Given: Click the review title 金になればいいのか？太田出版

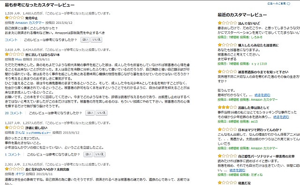Looking at the screenshot, I should click(x=47, y=170).
